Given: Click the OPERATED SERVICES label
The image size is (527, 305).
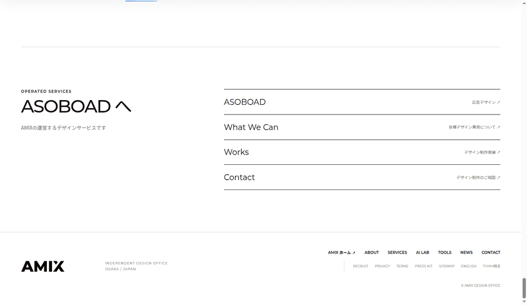Looking at the screenshot, I should pos(46,91).
